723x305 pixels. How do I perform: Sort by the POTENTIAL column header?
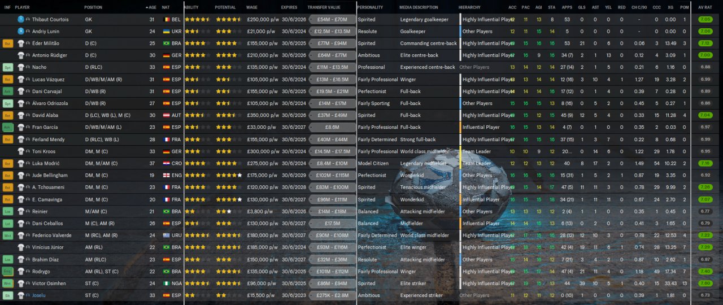tap(225, 7)
